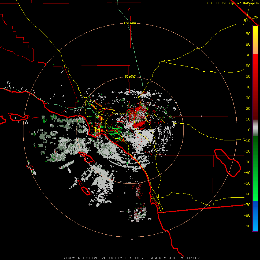The width and height of the screenshot is (260, 260).
Task: Click the 50 value on velocity scale
Action: pos(248,77)
